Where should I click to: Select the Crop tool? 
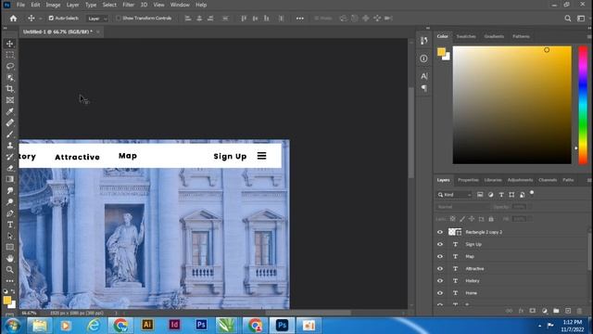[10, 89]
